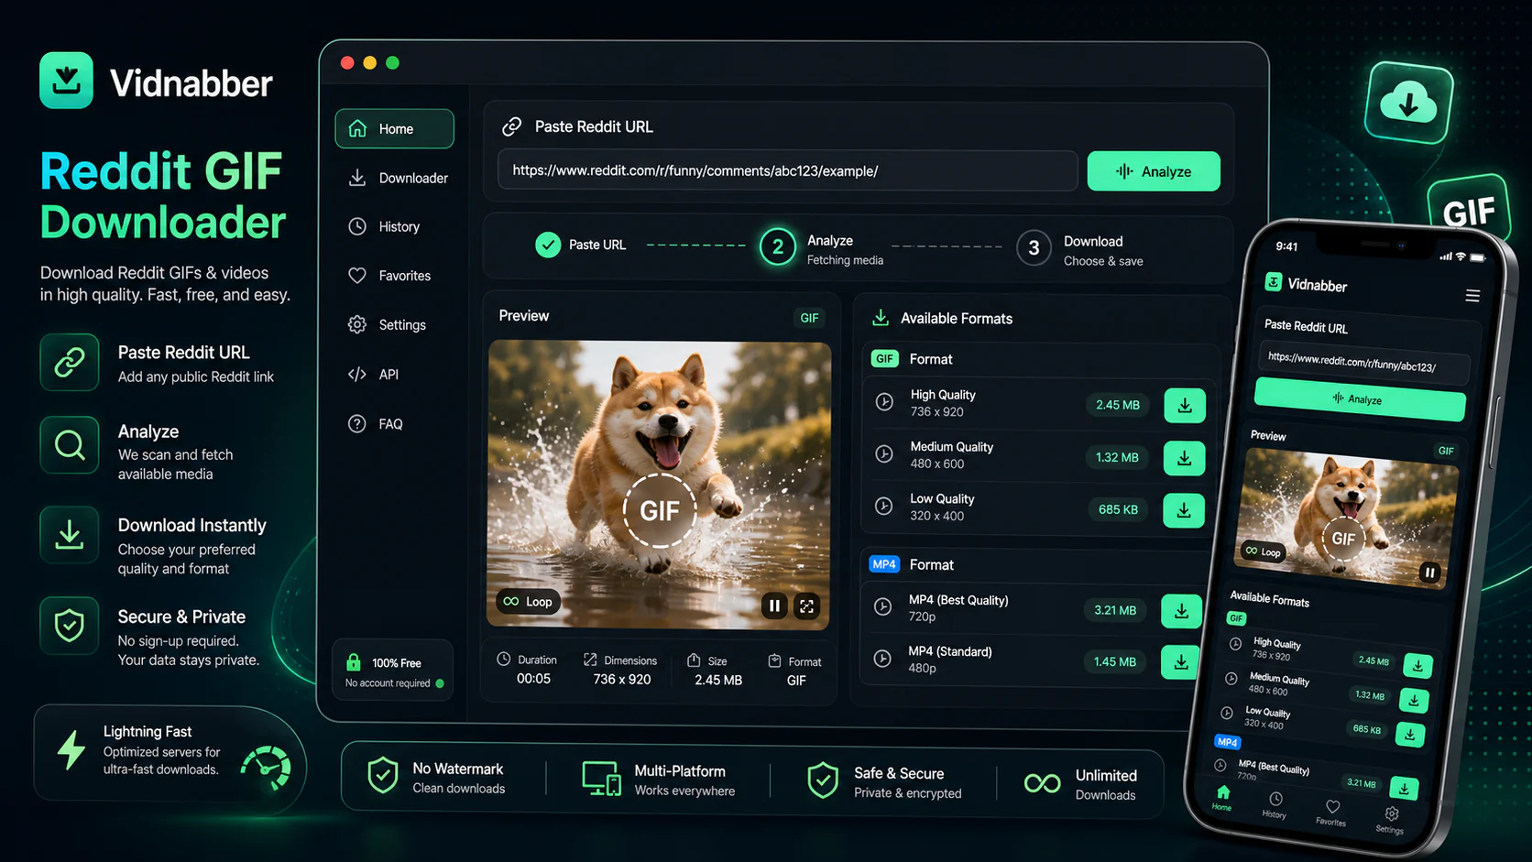Click the 100% Free lock icon
1532x862 pixels.
click(354, 661)
